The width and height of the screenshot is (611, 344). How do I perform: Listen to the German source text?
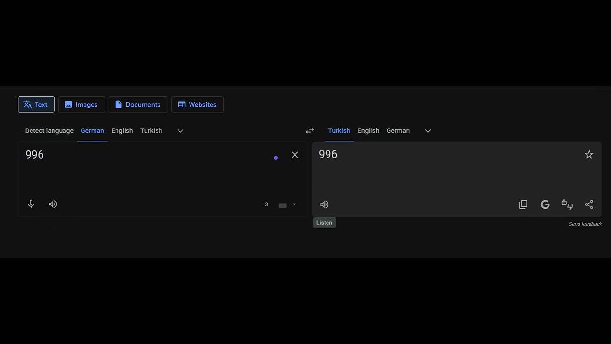[53, 204]
